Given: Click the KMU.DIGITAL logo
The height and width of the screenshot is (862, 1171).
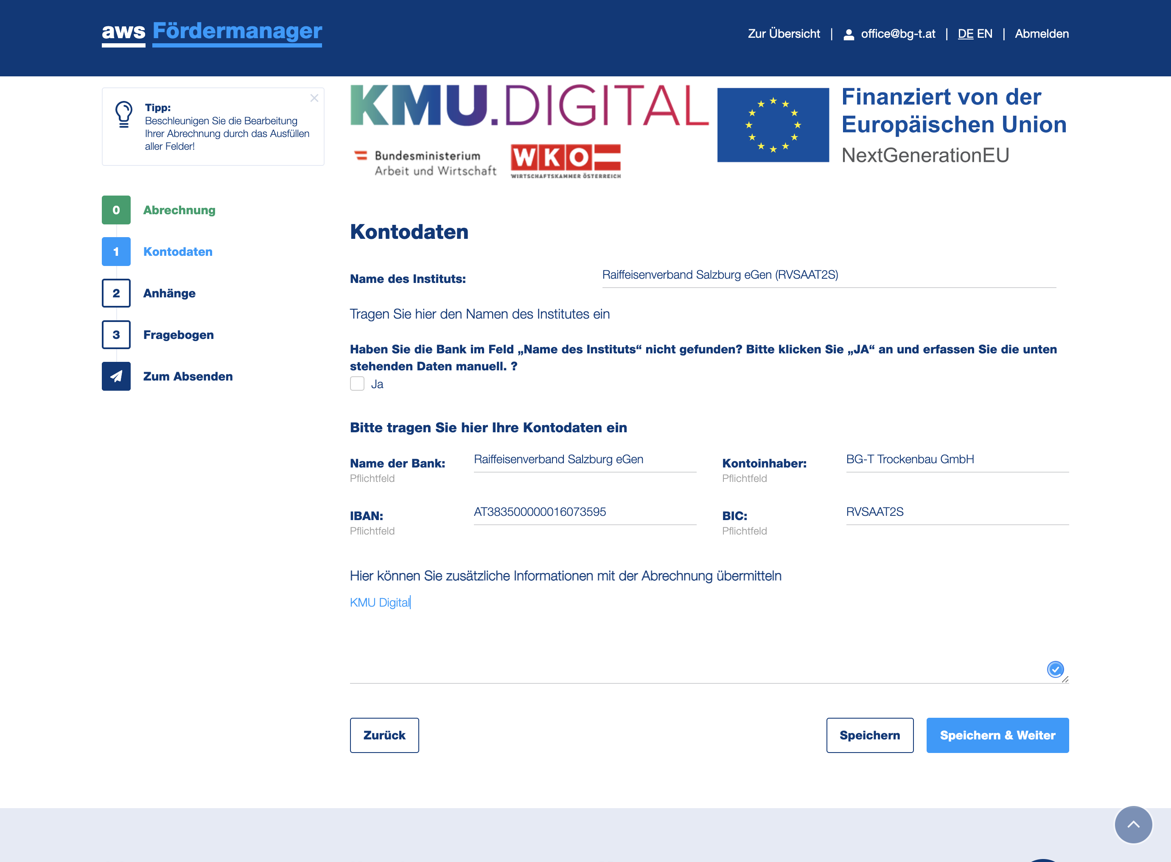Looking at the screenshot, I should point(529,106).
